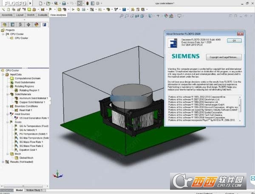Select Rotating Region 1
Screen dimensions: 255x194
[29, 90]
